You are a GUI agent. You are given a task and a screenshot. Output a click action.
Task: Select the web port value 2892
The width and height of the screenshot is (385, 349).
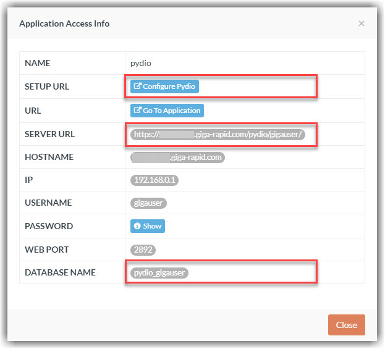(143, 250)
